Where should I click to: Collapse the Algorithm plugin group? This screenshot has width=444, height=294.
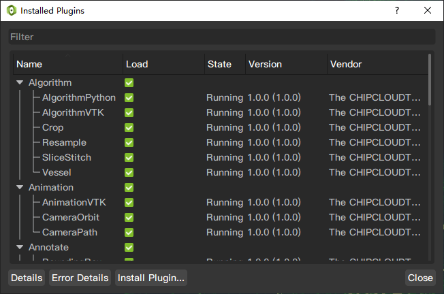(20, 82)
